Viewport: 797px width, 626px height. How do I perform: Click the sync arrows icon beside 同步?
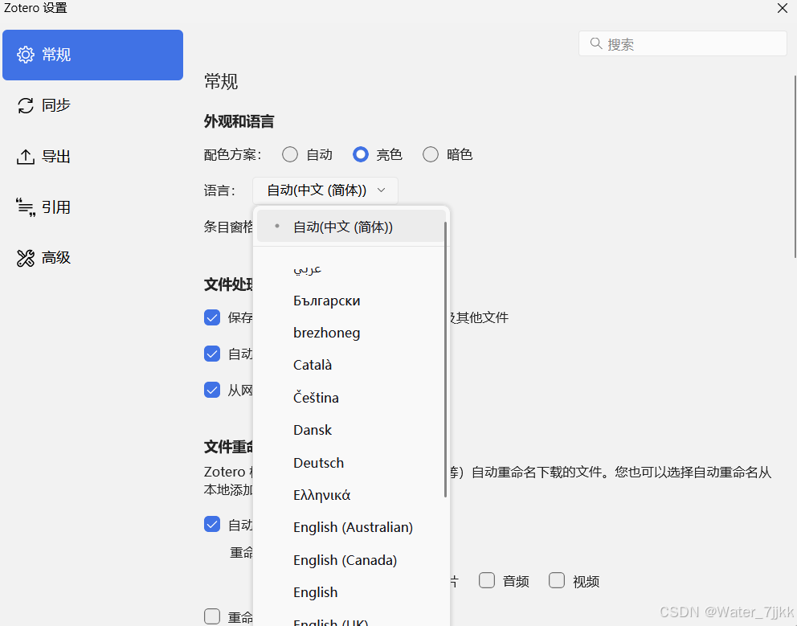pos(26,105)
